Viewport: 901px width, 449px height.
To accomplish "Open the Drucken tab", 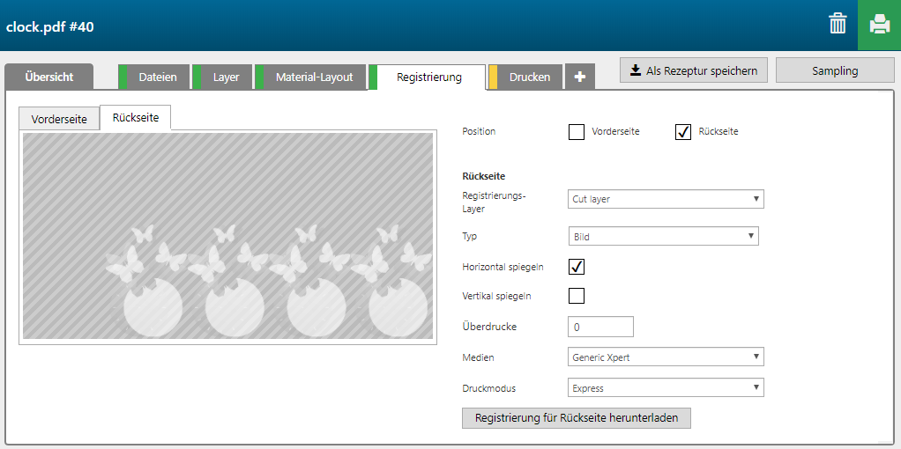I will pyautogui.click(x=529, y=77).
